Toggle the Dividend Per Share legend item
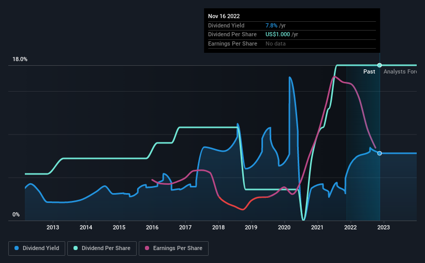This screenshot has height=263, width=425. (x=104, y=249)
